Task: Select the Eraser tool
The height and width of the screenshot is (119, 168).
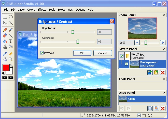Action: pyautogui.click(x=5, y=35)
